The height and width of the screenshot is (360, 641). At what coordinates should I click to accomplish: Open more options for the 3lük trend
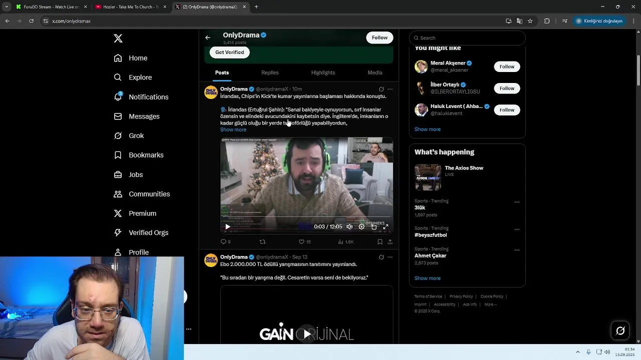(517, 202)
